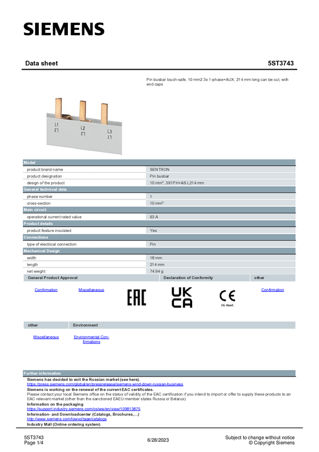Click the 'Subject to change without notice' footer text
Screen dimensions: 319x452
[260, 438]
